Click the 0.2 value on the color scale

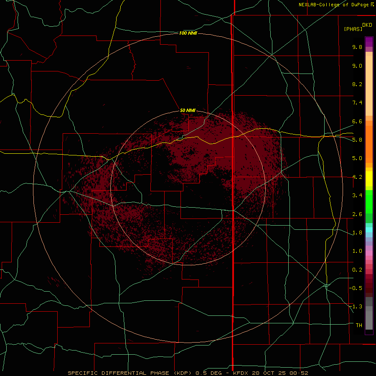pos(357,270)
